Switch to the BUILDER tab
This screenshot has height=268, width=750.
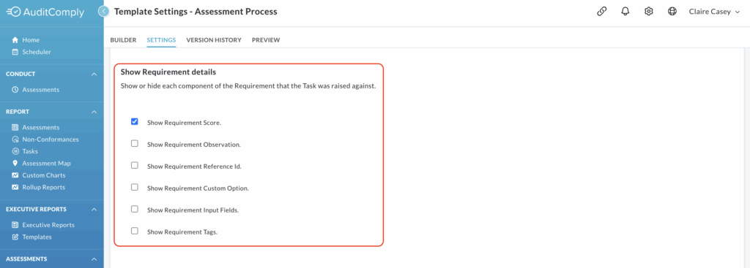click(x=123, y=40)
